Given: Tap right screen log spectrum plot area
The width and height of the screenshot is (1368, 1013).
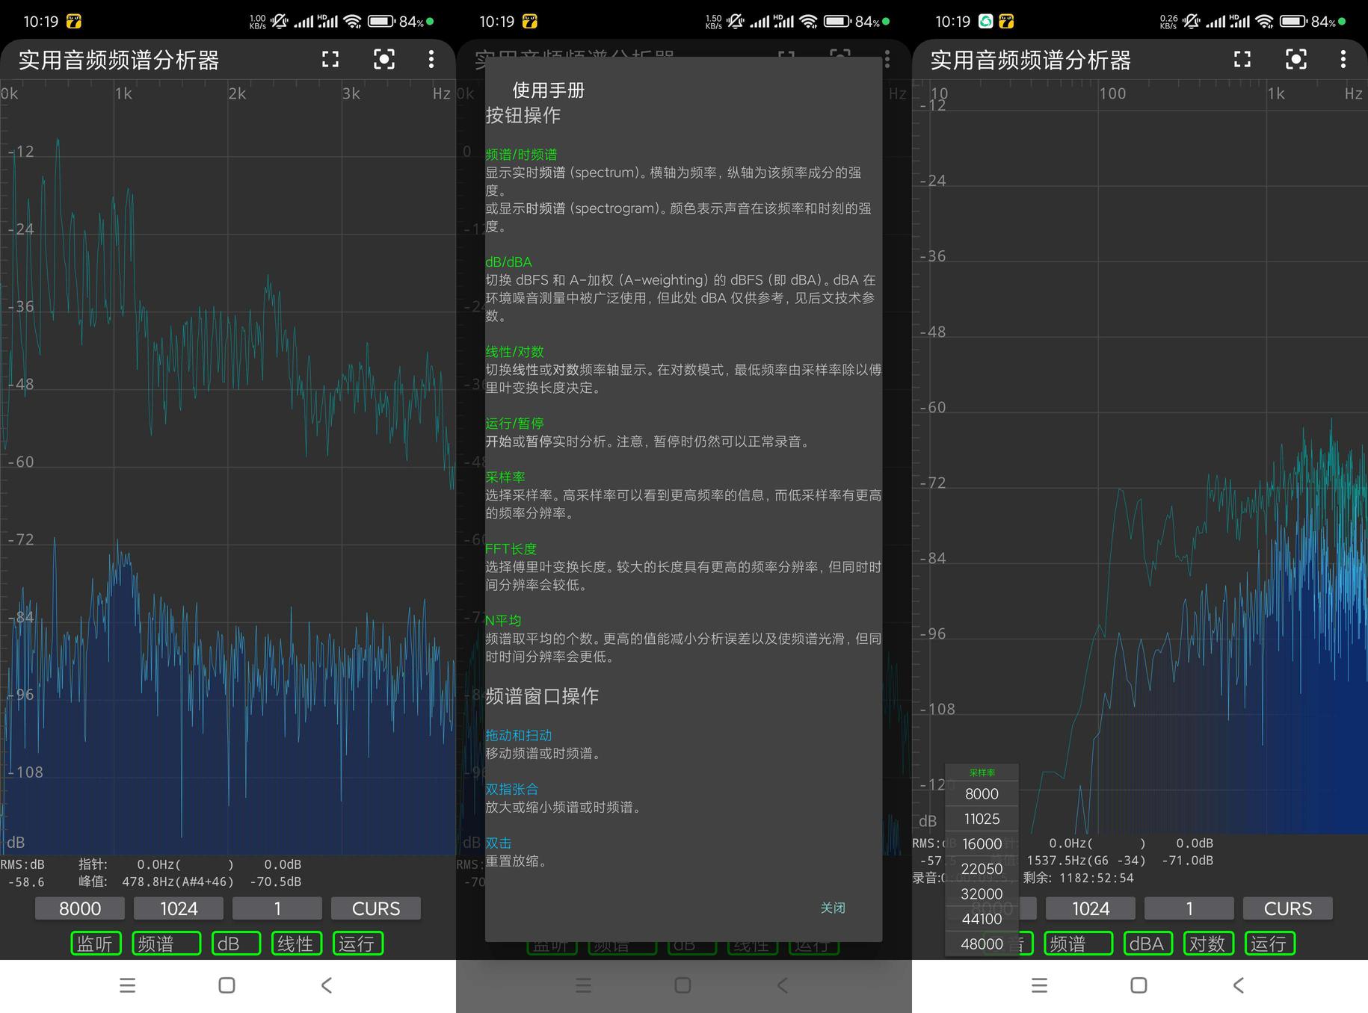Looking at the screenshot, I should pyautogui.click(x=1140, y=457).
